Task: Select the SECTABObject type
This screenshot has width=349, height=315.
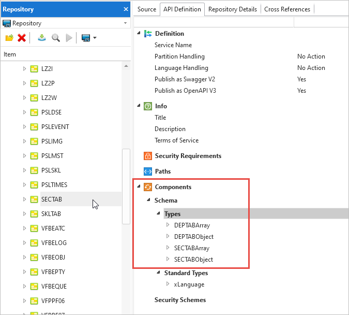Action: [193, 260]
